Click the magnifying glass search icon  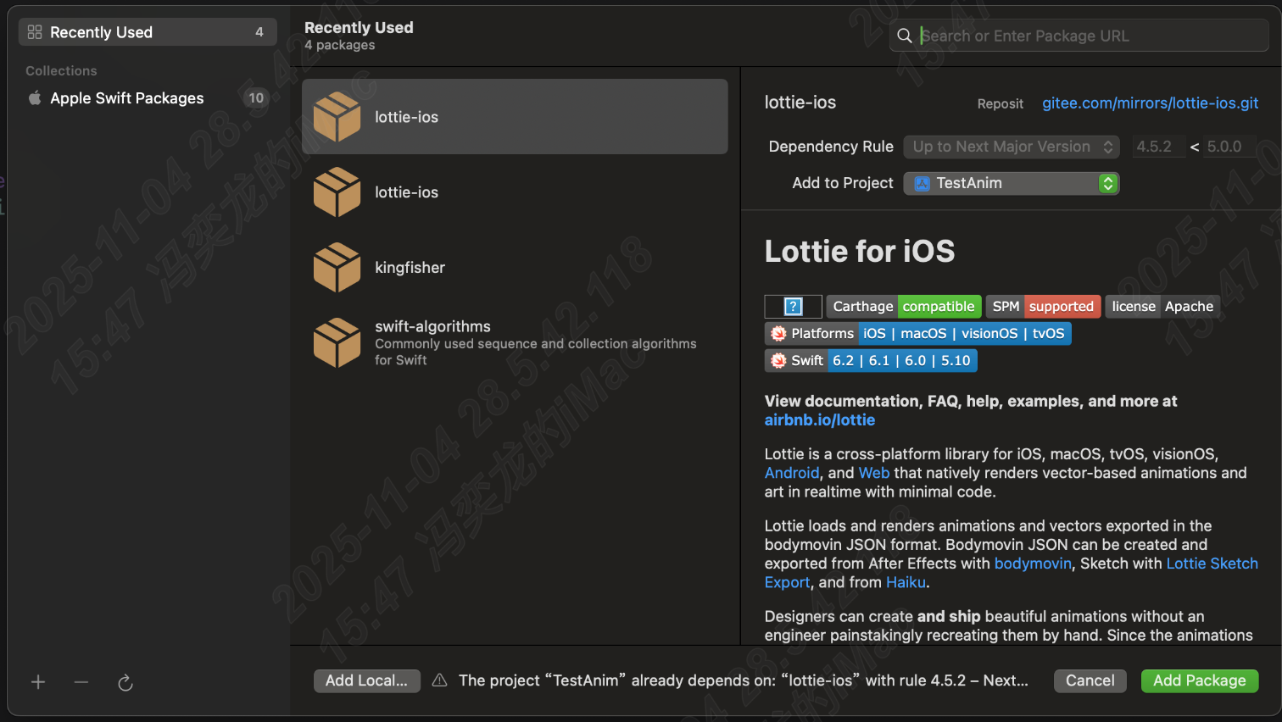click(x=905, y=36)
